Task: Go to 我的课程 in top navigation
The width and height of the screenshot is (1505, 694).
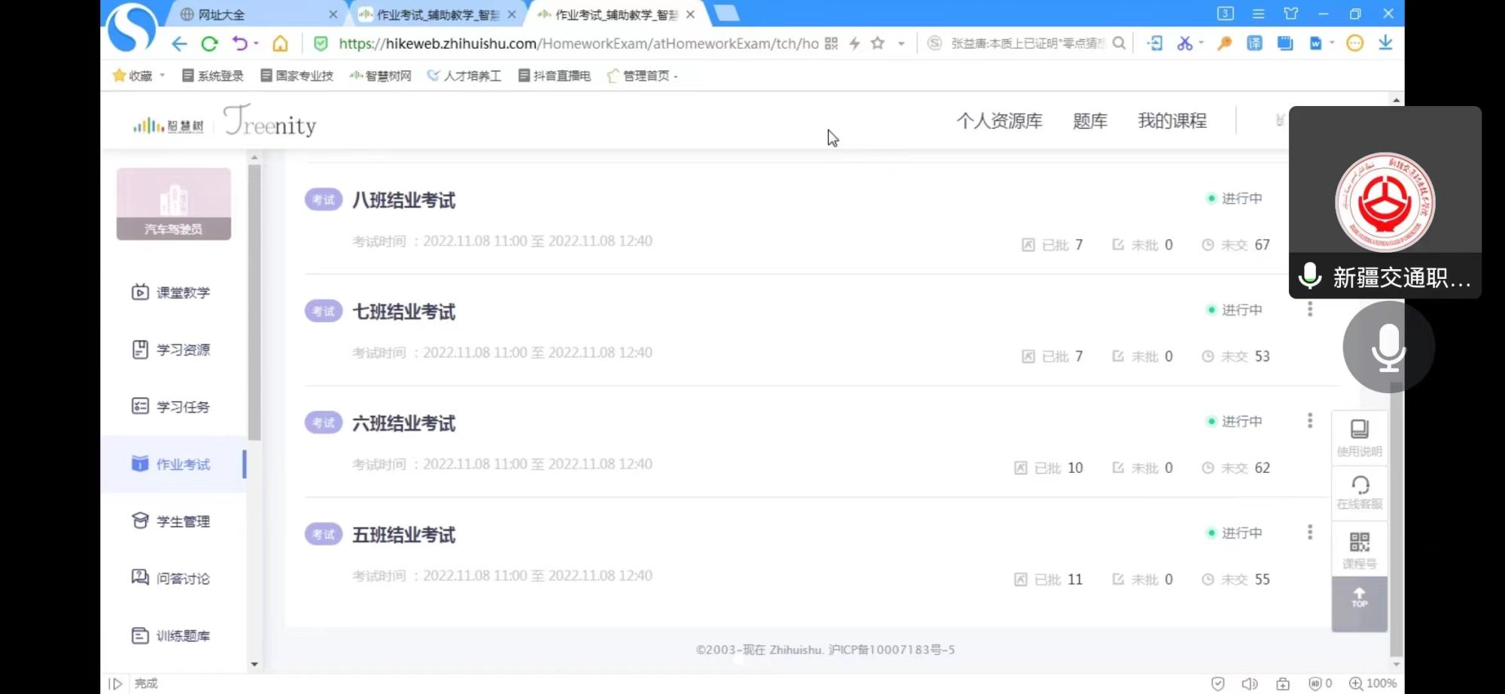Action: tap(1172, 121)
